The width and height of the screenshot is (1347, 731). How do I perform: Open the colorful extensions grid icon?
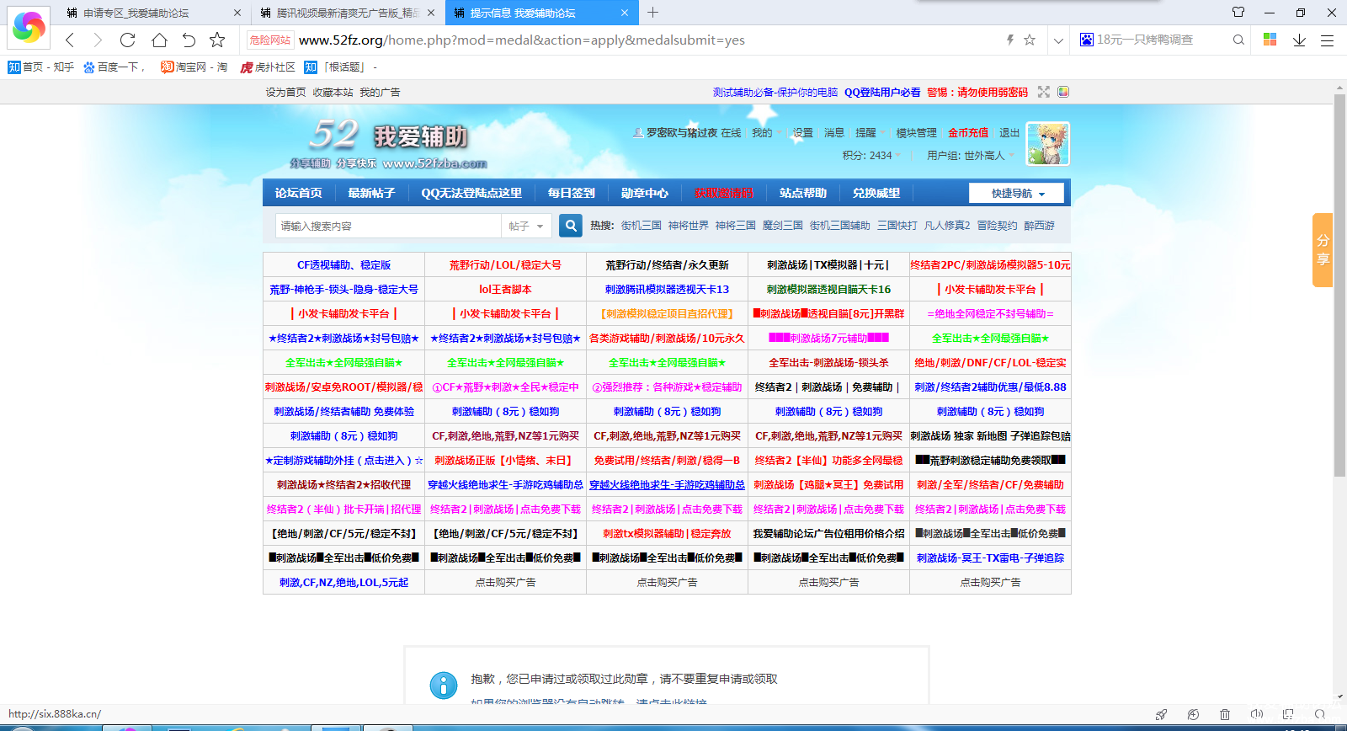[x=1270, y=40]
